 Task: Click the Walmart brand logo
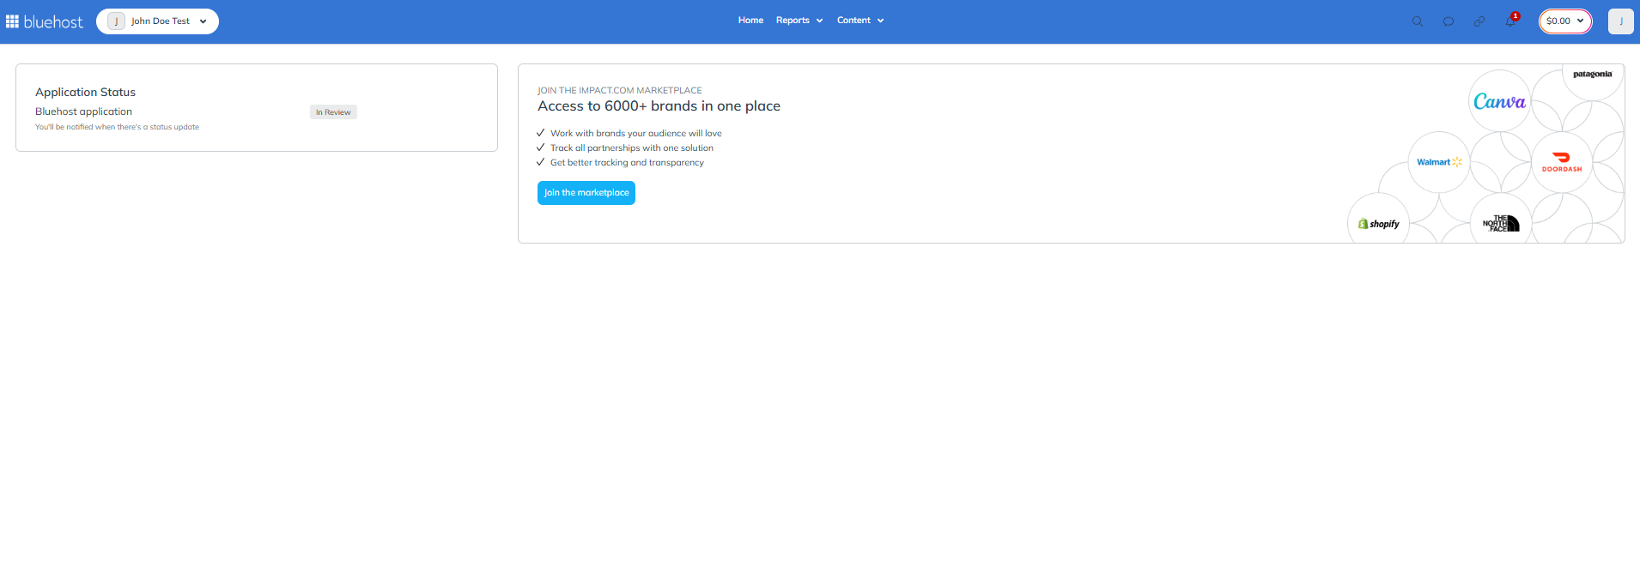click(x=1438, y=162)
